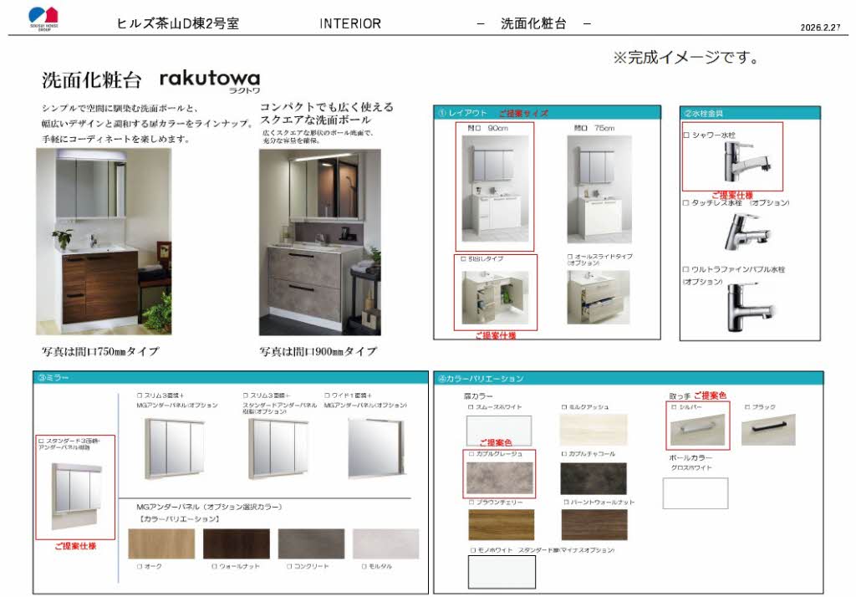Check the モルタル under panel checkbox
The image size is (856, 597).
pyautogui.click(x=364, y=567)
